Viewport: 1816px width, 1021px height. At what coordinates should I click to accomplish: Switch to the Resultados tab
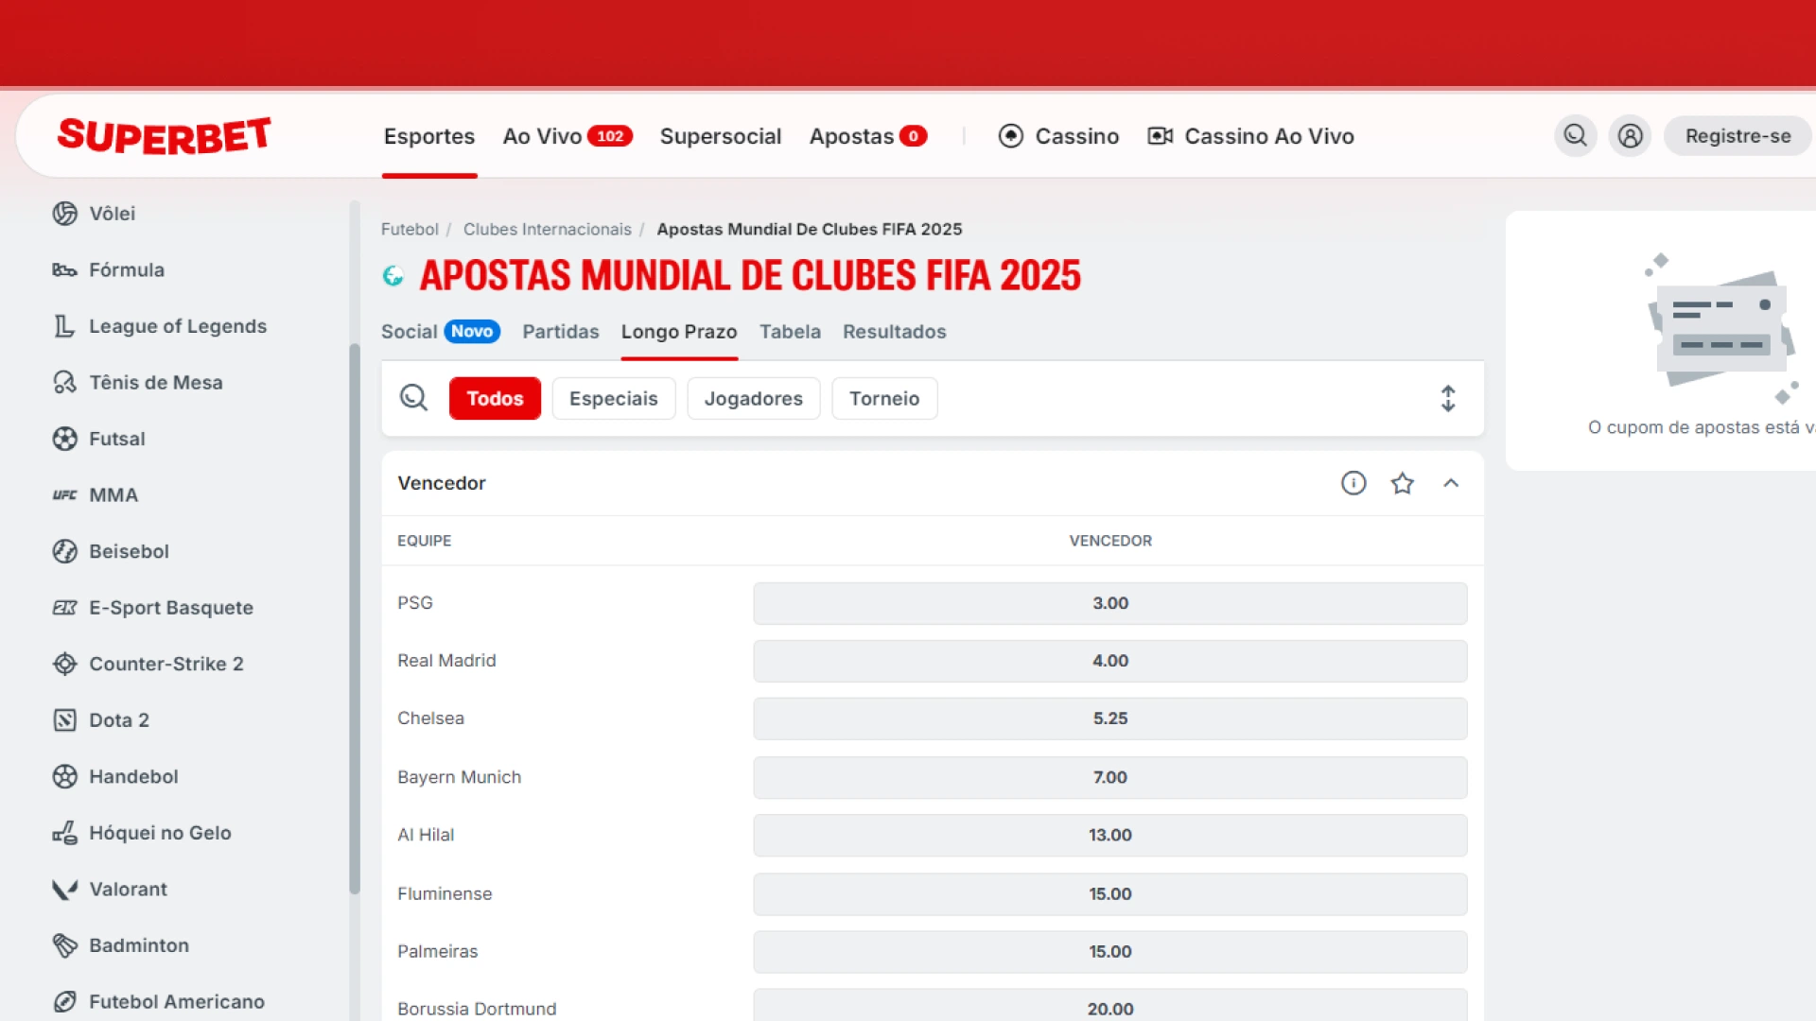(x=895, y=332)
